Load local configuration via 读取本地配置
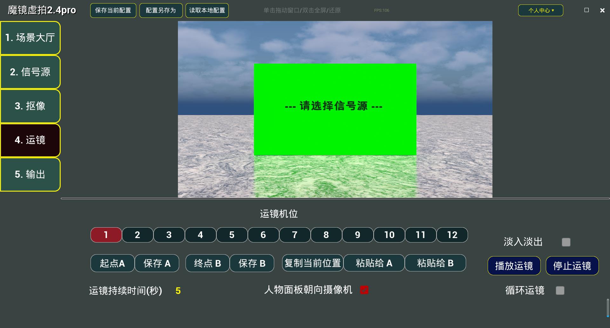 click(207, 10)
